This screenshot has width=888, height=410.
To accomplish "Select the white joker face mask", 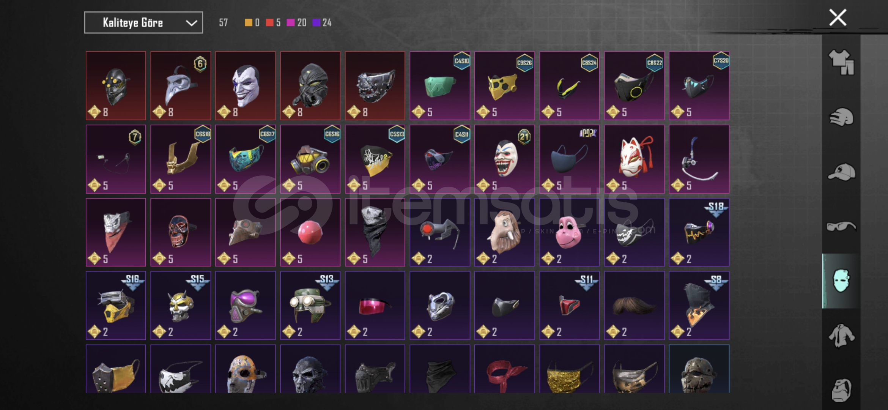I will 246,86.
